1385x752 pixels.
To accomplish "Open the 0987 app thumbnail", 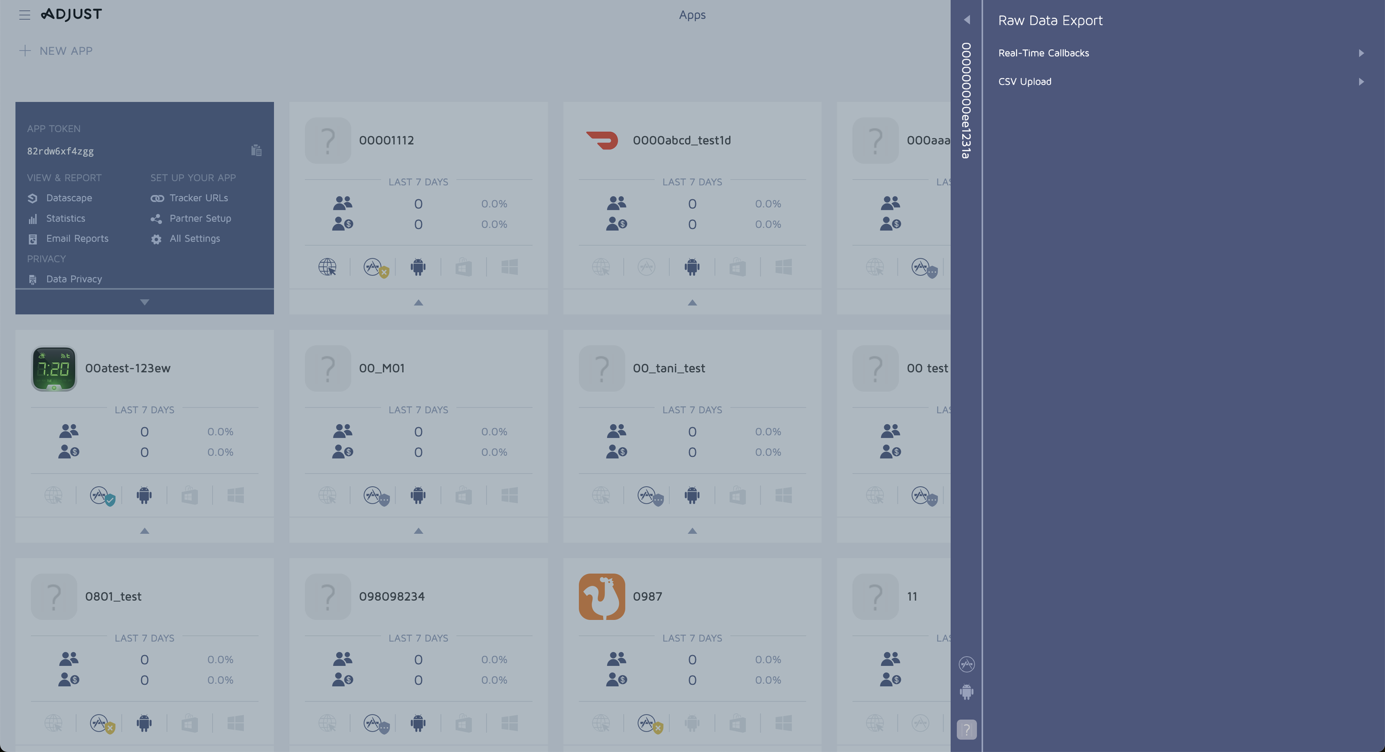I will tap(602, 597).
